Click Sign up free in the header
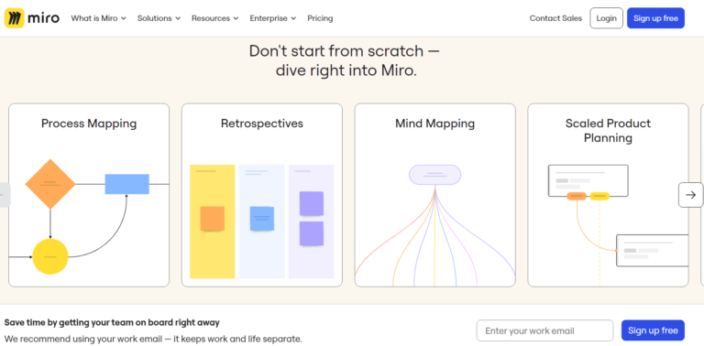The image size is (704, 346). coord(656,18)
